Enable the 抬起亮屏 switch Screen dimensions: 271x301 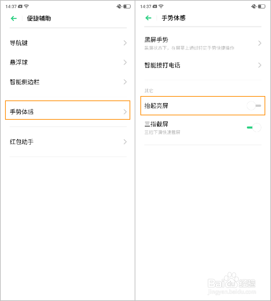tap(254, 106)
